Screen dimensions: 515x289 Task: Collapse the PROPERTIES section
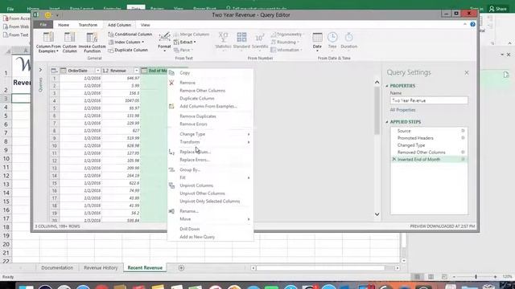pyautogui.click(x=387, y=86)
